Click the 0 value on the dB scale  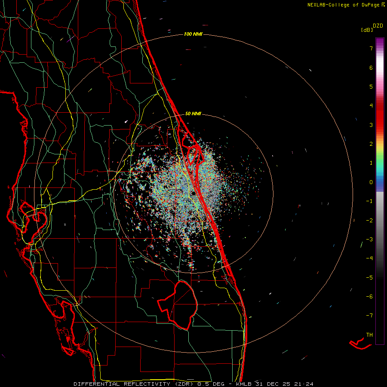coord(371,182)
